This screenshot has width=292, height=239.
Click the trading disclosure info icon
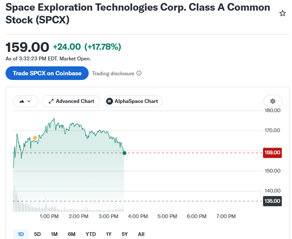(139, 73)
